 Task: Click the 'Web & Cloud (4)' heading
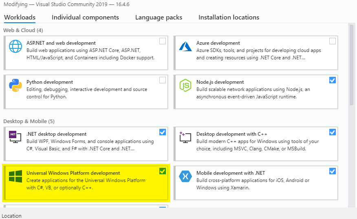click(23, 30)
